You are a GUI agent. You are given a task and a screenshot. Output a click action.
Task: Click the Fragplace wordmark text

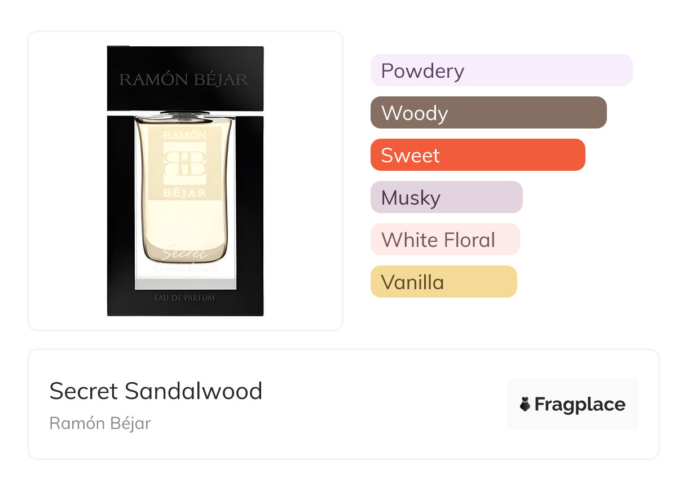pyautogui.click(x=580, y=405)
